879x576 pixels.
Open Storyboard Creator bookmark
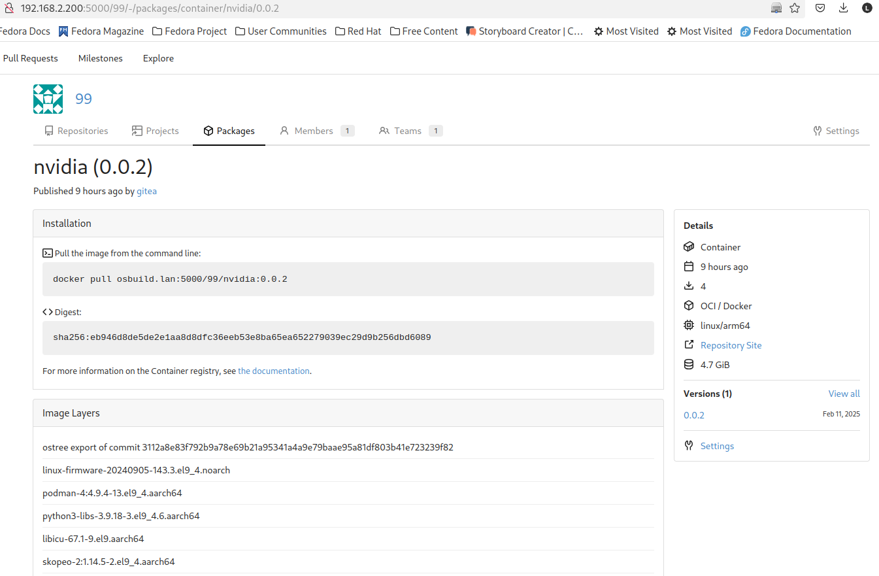[x=525, y=31]
